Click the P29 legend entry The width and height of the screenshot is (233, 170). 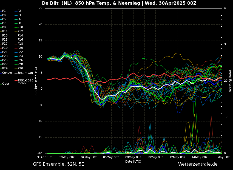click(5, 69)
